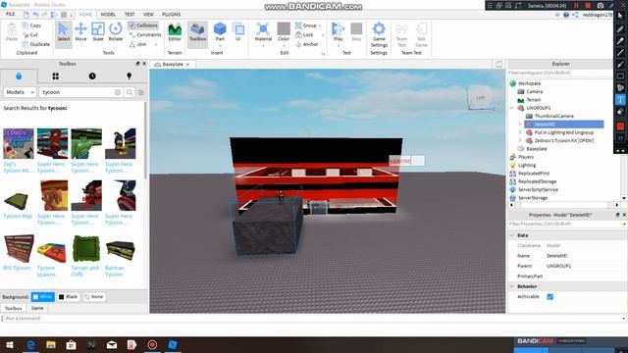Open Toolbox Creations lightbulb tab
This screenshot has width=628, height=353.
(x=129, y=76)
